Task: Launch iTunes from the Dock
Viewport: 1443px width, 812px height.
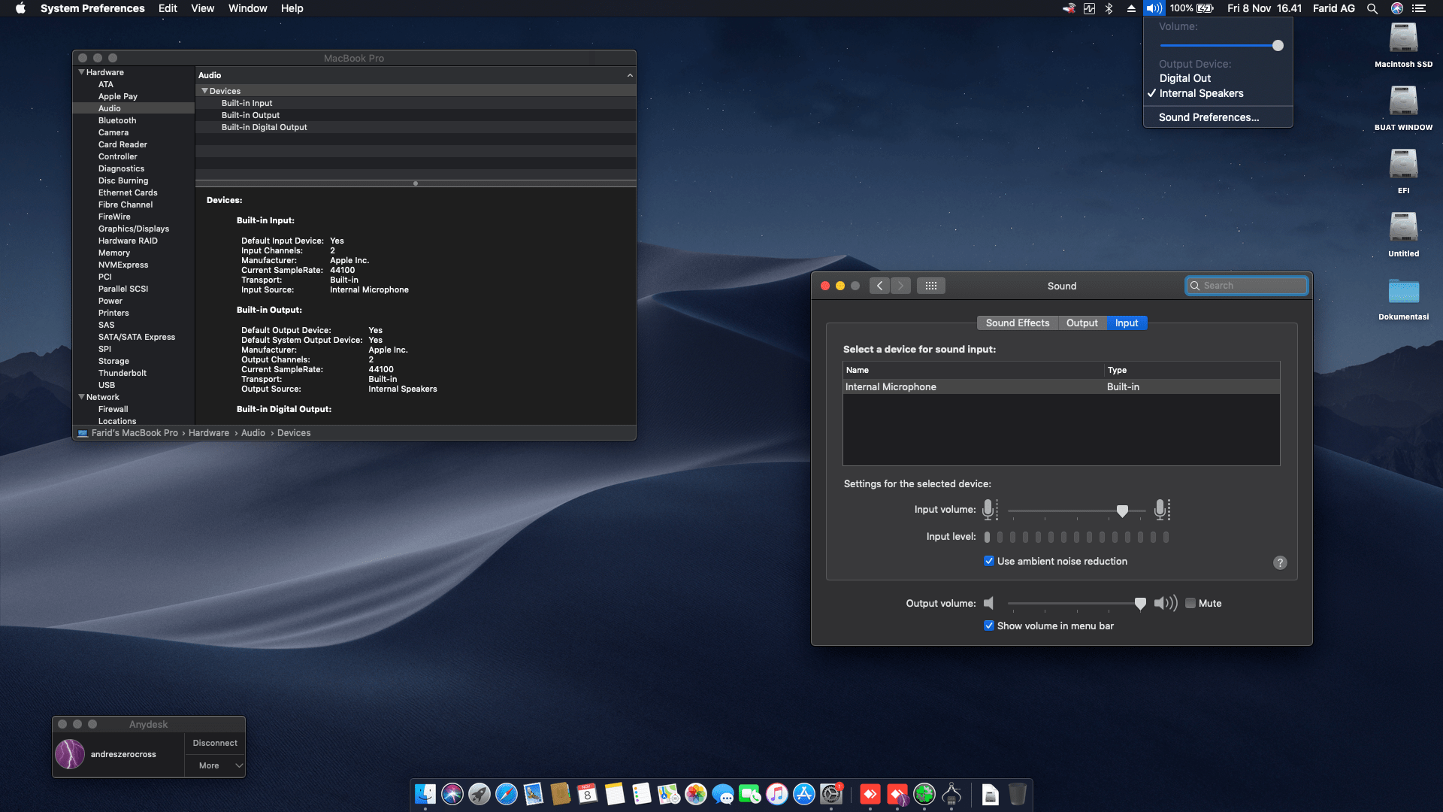Action: pyautogui.click(x=776, y=795)
